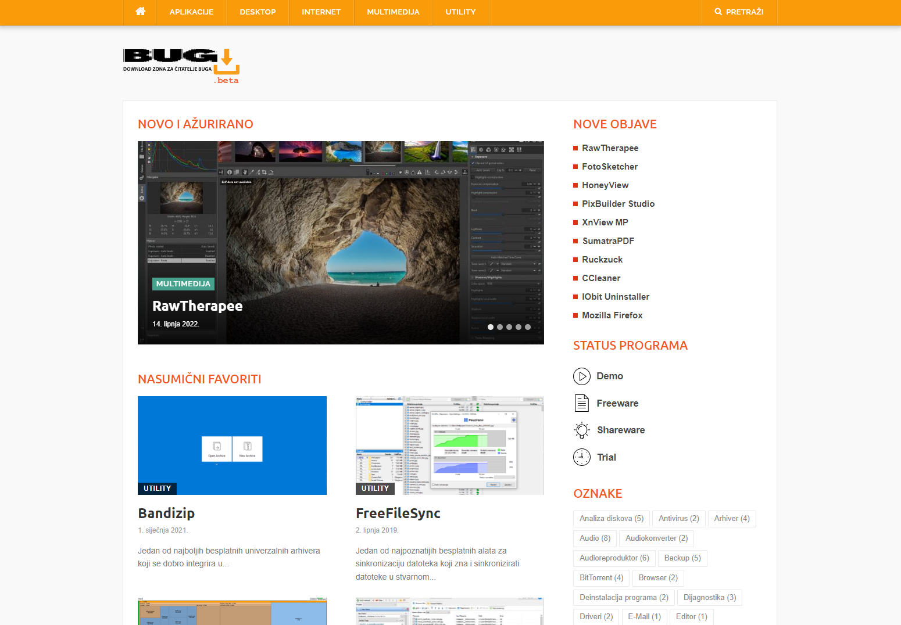The image size is (901, 625).
Task: Select the Deinstalacija programa (2) tag
Action: (x=624, y=598)
